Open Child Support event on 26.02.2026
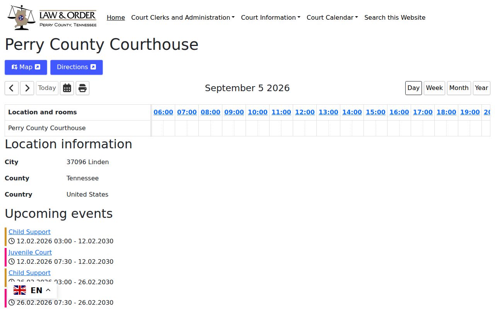The height and width of the screenshot is (309, 495). coord(29,273)
